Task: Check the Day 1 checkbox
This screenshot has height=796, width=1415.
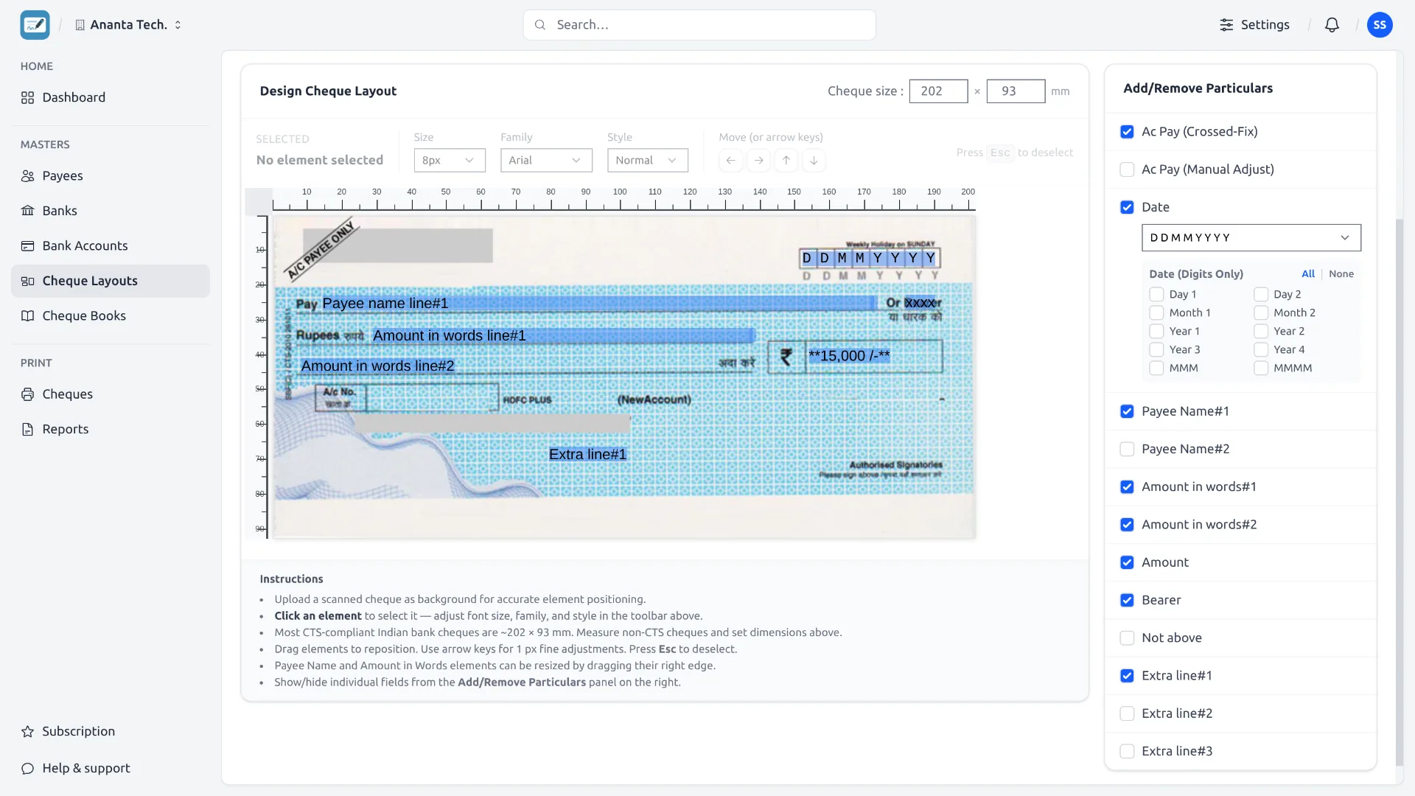Action: [x=1156, y=294]
